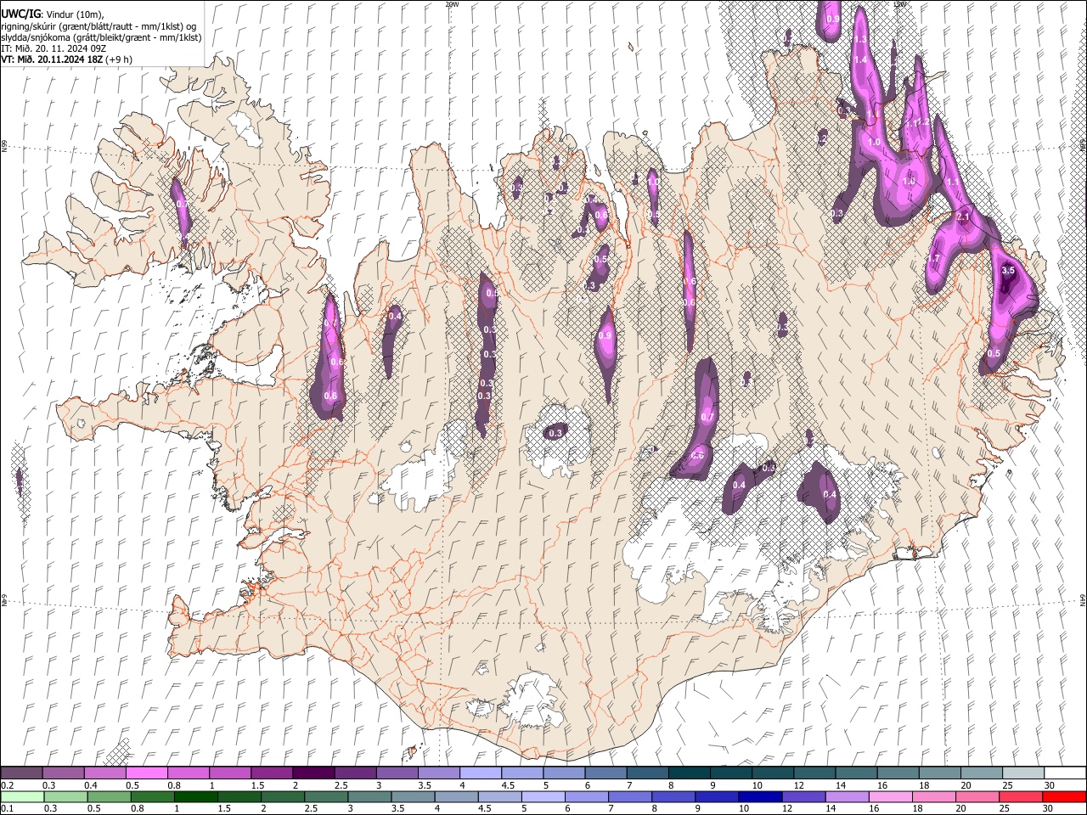The height and width of the screenshot is (815, 1087).
Task: Click the periwinkle swatch labeled 6 in lower scale
Action: coord(586,796)
